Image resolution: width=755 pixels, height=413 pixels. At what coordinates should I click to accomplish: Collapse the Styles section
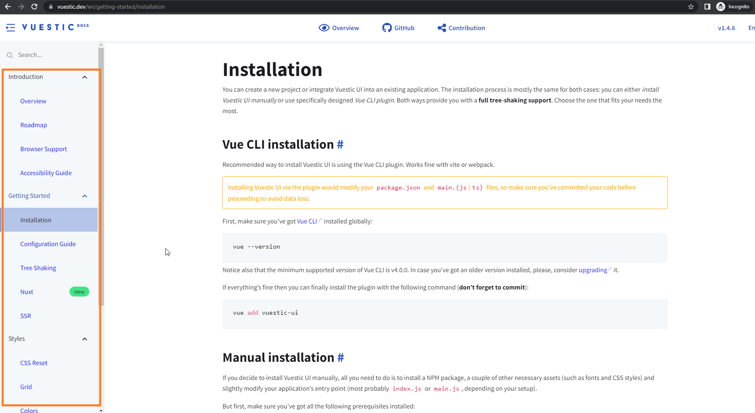coord(84,339)
